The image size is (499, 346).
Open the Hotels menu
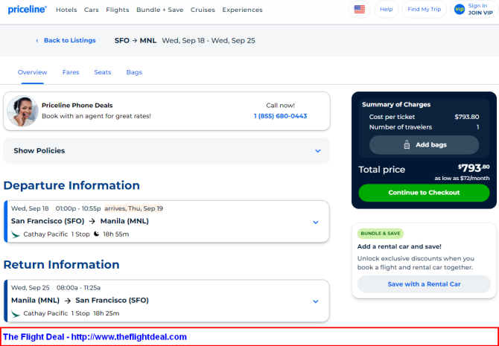coord(66,10)
